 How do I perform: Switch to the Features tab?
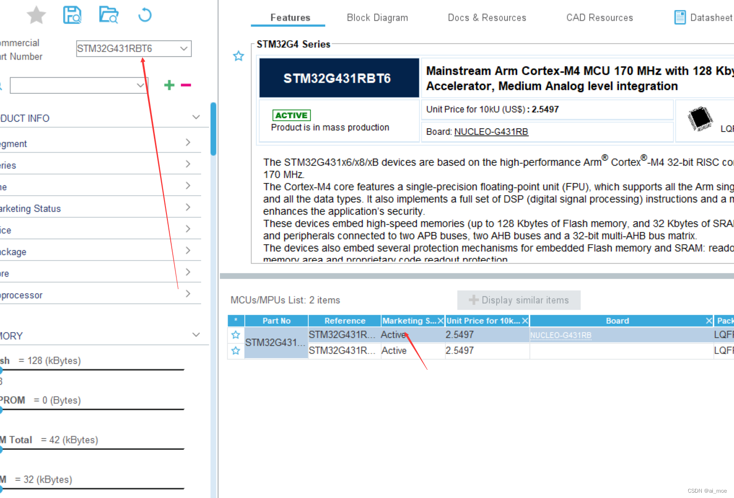click(290, 18)
